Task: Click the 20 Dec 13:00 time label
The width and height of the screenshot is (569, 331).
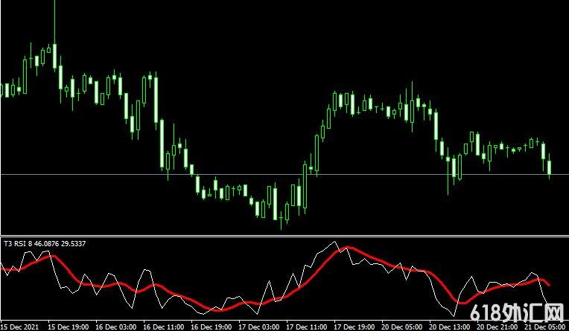Action: point(450,327)
